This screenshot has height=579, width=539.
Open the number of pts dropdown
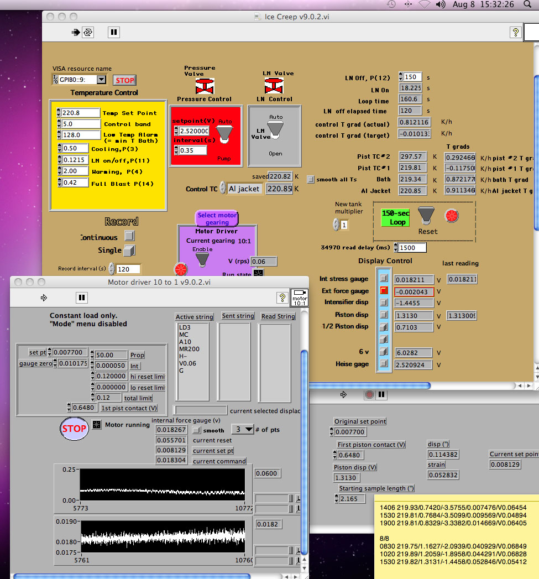(x=242, y=429)
